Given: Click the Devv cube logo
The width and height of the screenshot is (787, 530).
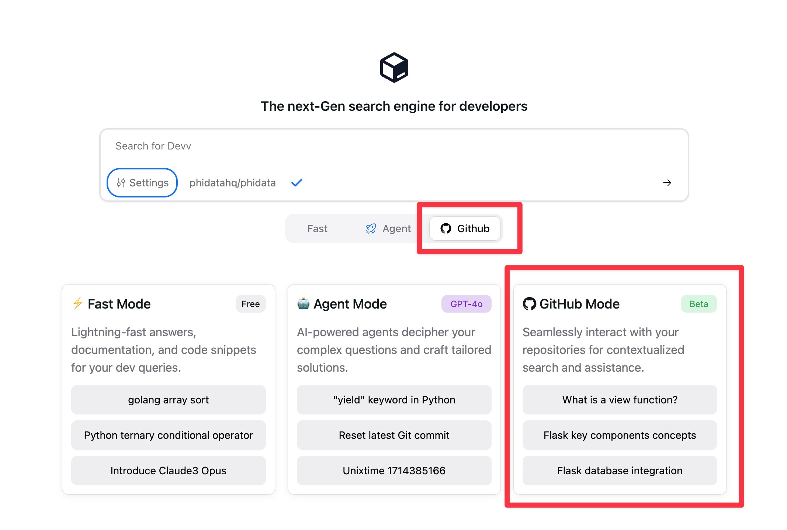Looking at the screenshot, I should 394,68.
